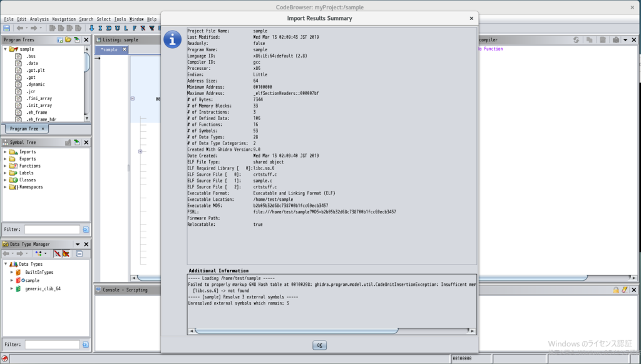Click the 'I' next instruction icon

[x=100, y=28]
